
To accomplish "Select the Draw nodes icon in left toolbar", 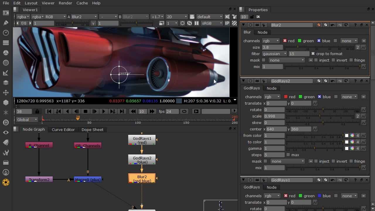I will click(6, 23).
